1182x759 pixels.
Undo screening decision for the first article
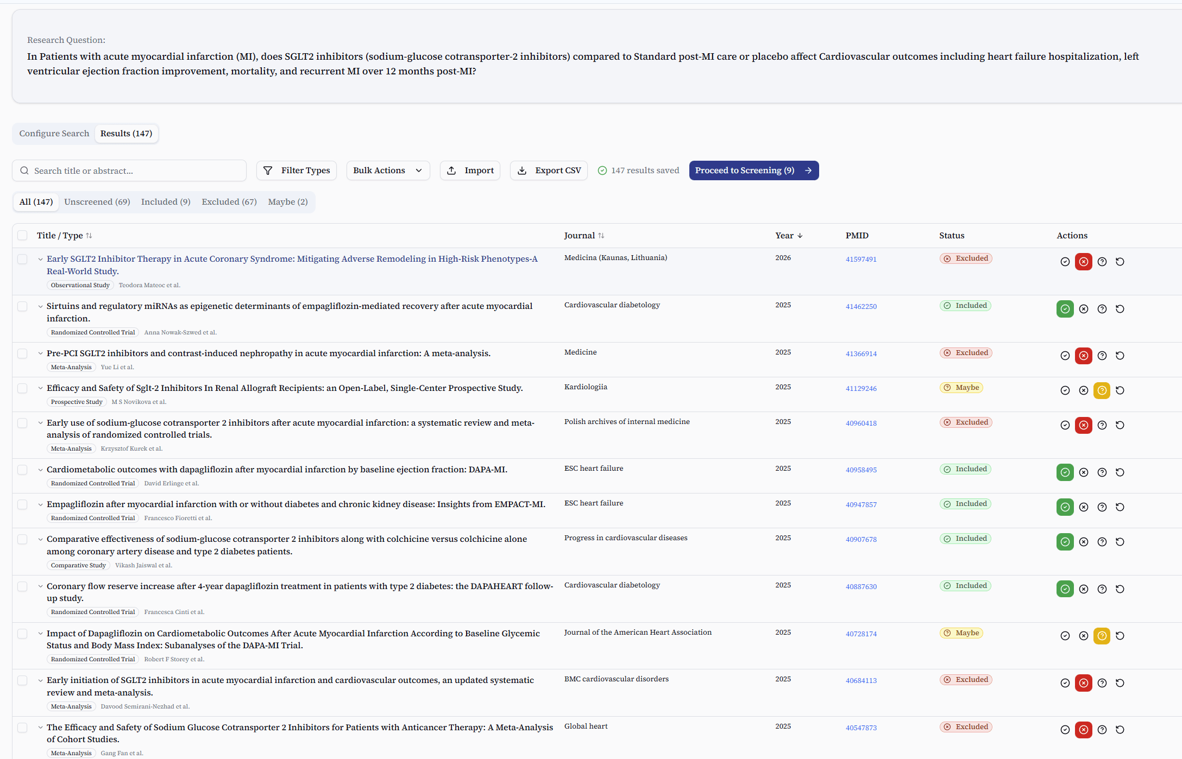(x=1120, y=262)
